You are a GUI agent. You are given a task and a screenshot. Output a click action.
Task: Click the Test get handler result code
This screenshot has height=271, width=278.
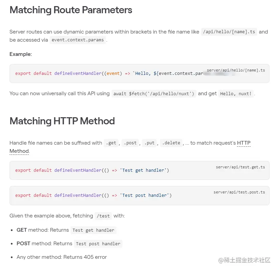(x=94, y=230)
